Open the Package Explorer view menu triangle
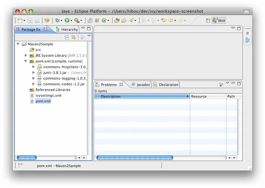 coord(89,36)
